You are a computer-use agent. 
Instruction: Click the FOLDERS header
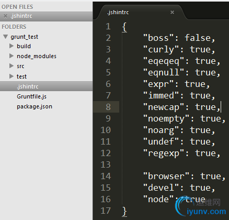[x=14, y=27]
